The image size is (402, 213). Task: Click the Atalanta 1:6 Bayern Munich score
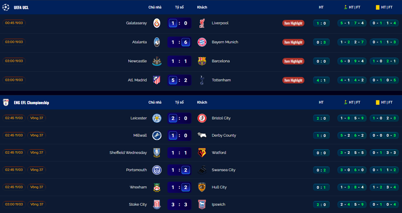pyautogui.click(x=180, y=42)
